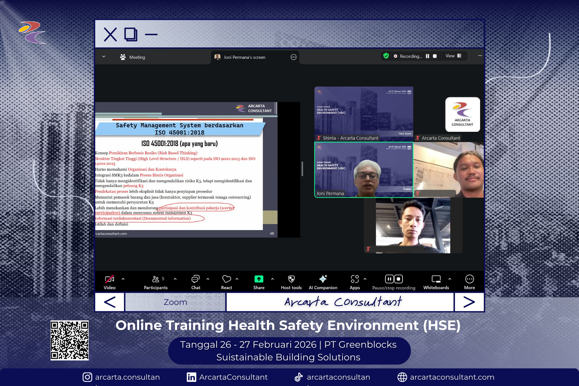Open the Apps icon

[x=355, y=279]
